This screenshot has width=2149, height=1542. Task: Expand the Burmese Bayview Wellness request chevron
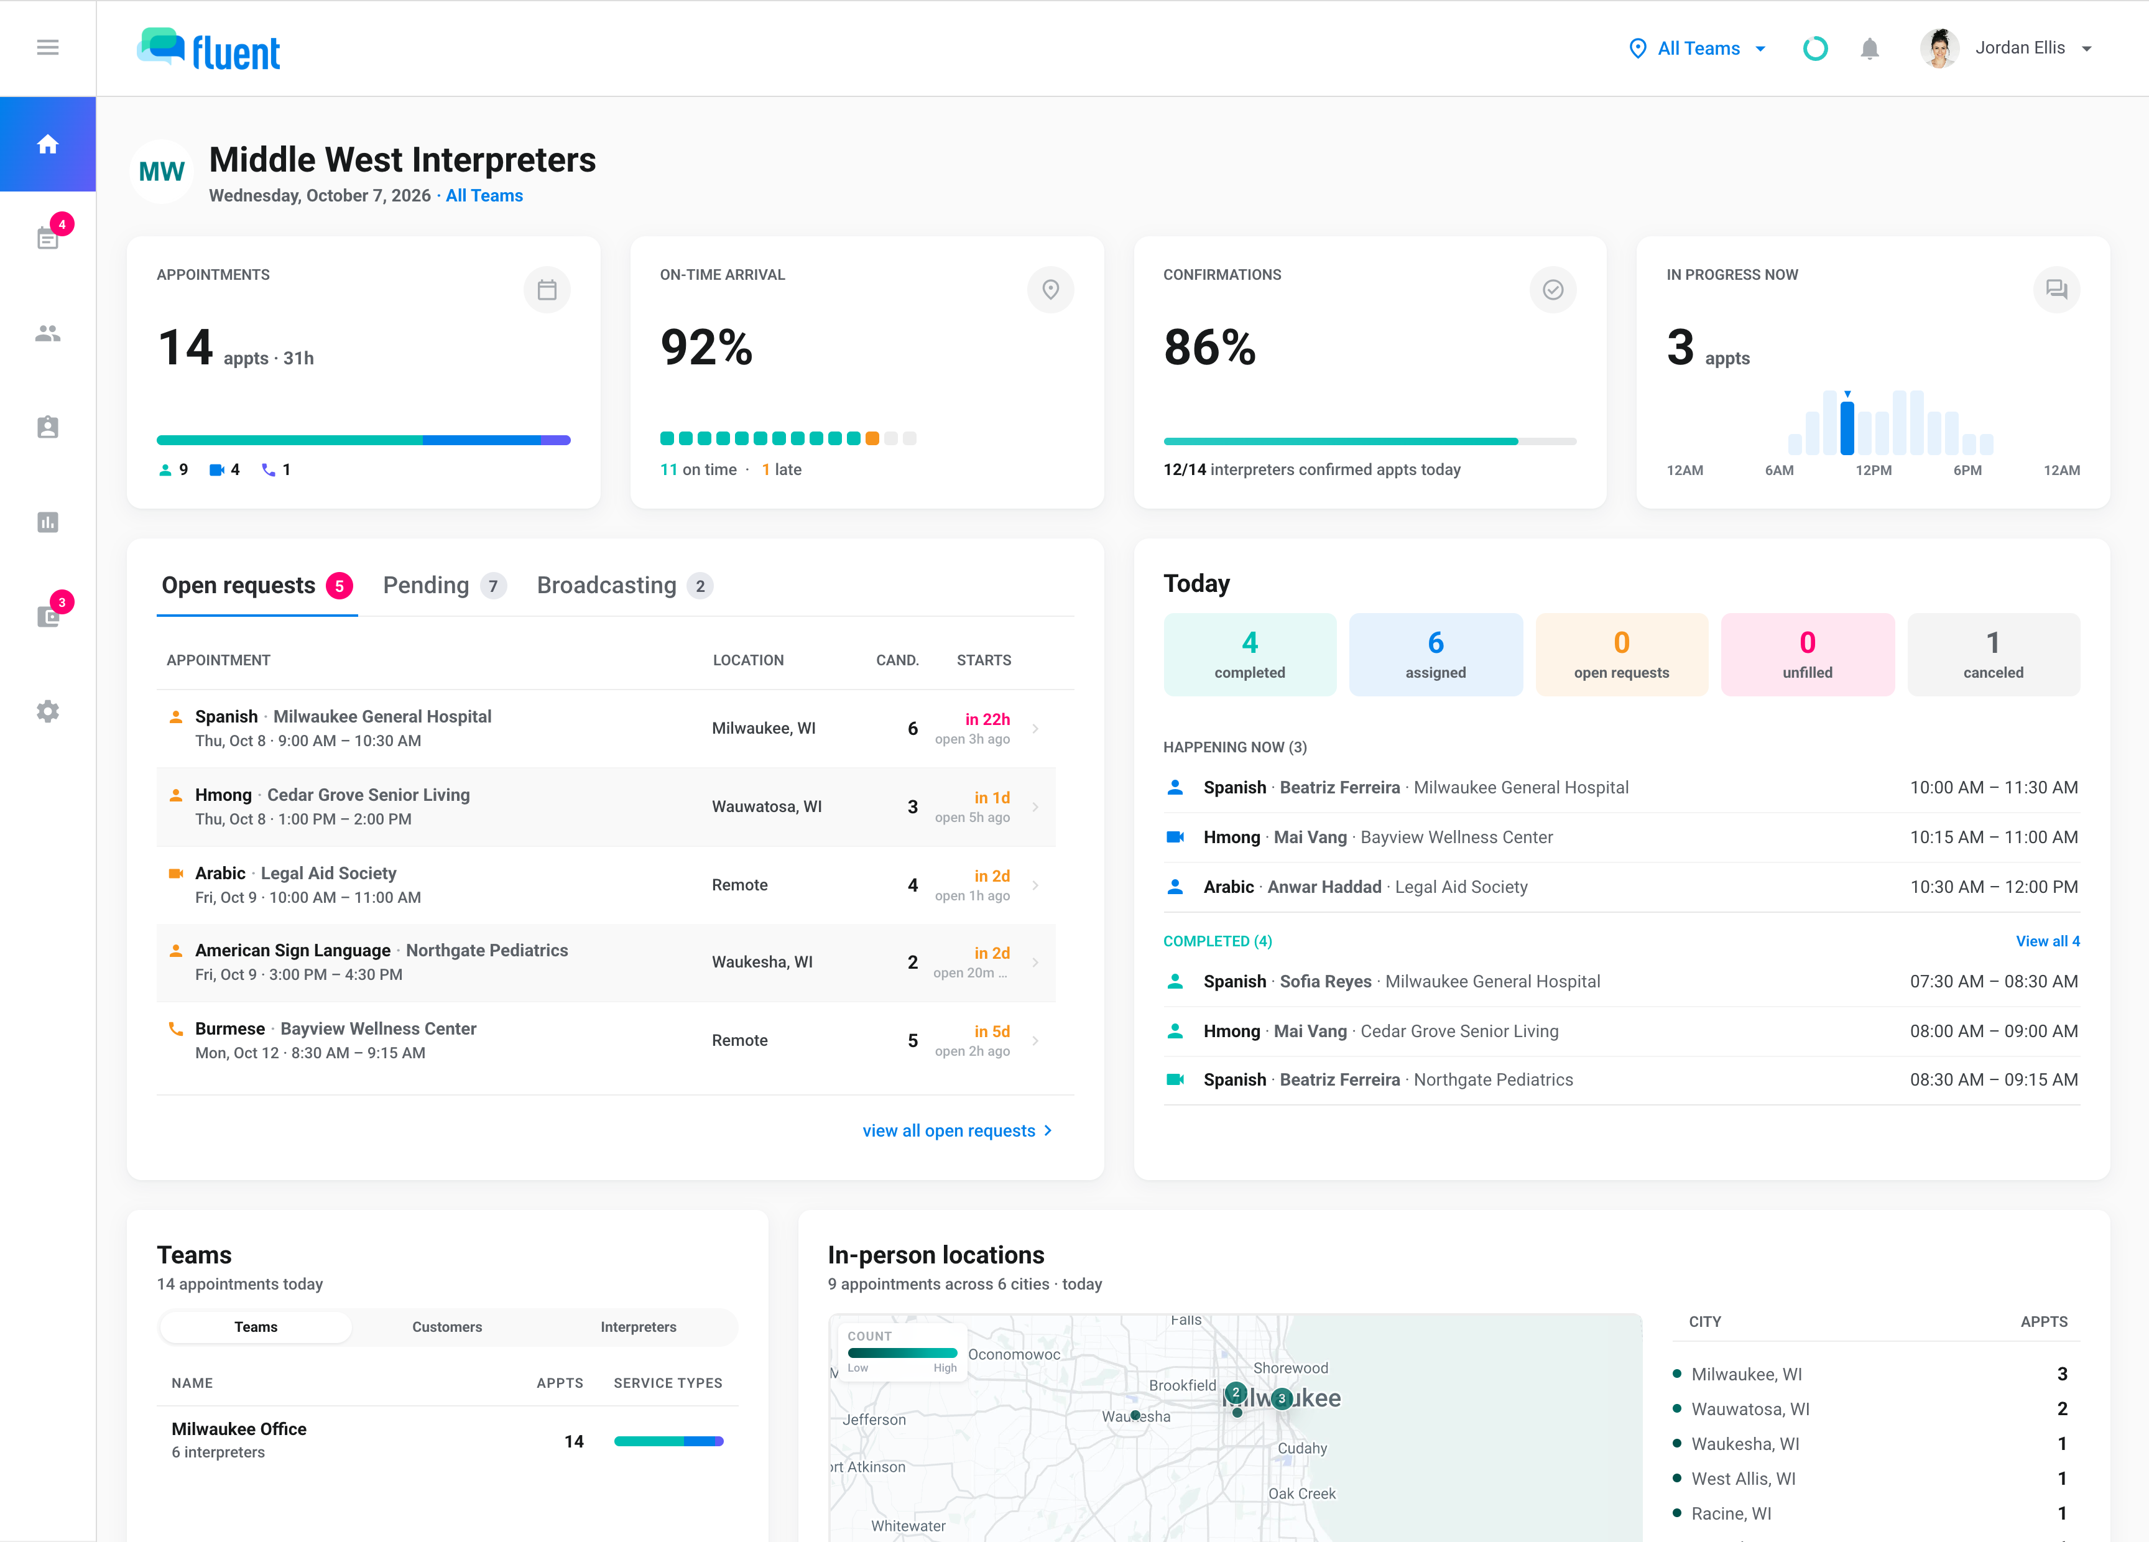1035,1040
